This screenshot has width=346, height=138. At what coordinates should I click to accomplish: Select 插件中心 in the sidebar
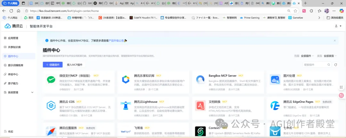coord(19,56)
